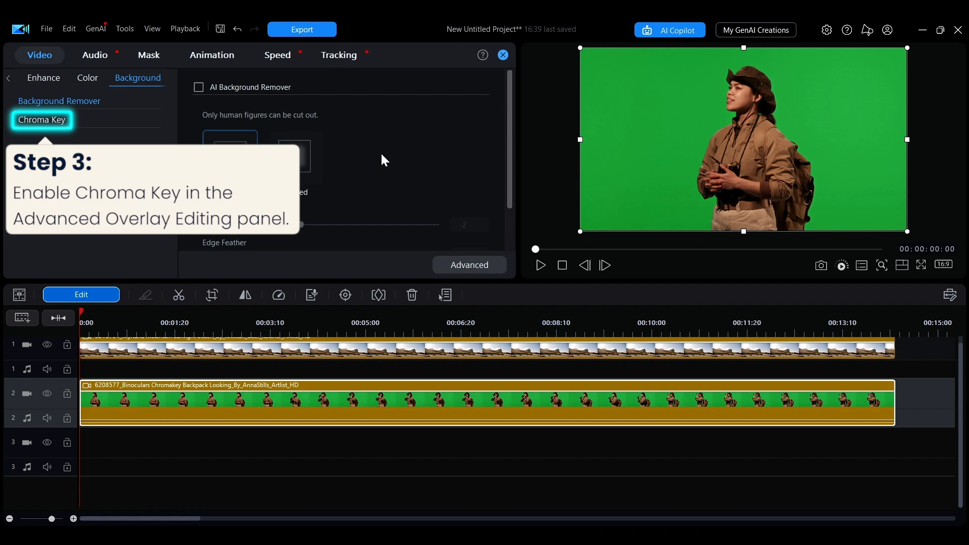The width and height of the screenshot is (969, 545).
Task: Select Background Remover option
Action: [59, 101]
